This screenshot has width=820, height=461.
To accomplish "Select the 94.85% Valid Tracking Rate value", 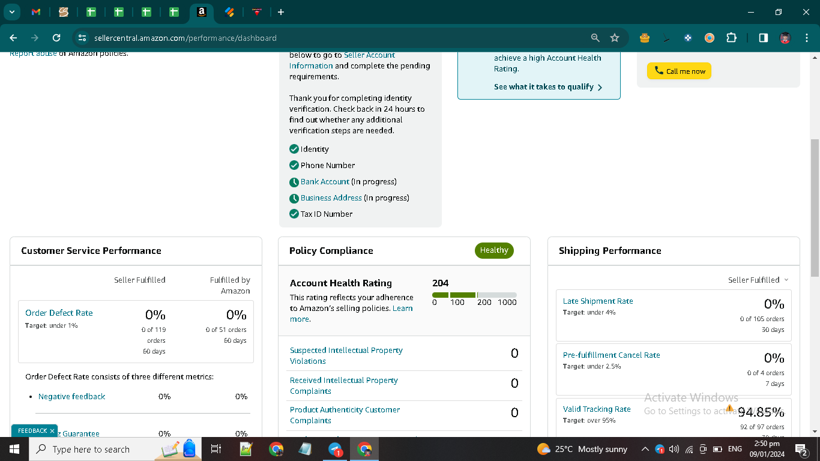I will point(761,412).
